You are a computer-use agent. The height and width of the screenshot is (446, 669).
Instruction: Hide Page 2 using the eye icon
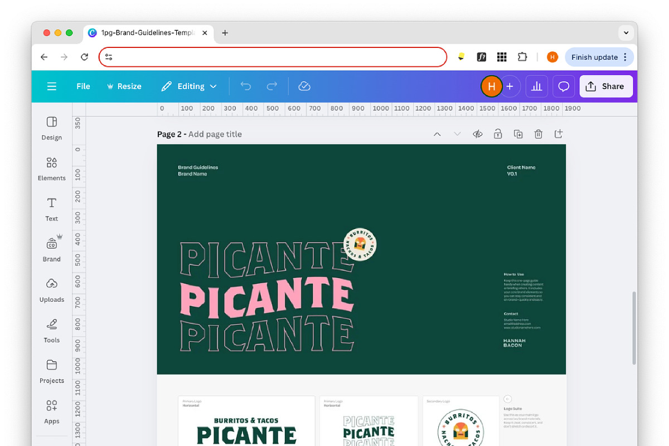[x=477, y=134]
